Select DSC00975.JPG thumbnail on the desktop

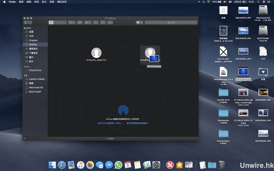[243, 10]
